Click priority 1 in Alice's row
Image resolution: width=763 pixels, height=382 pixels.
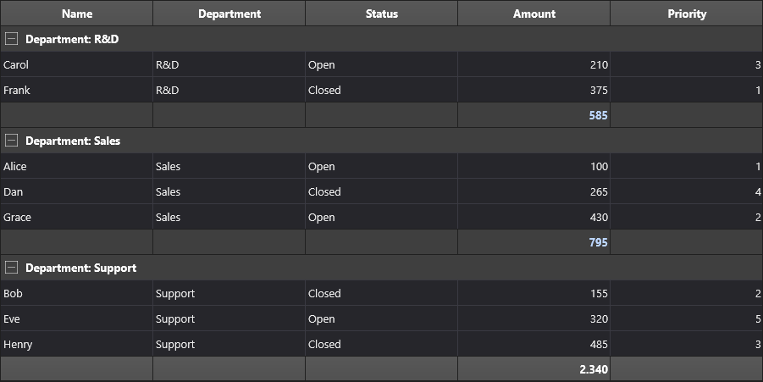coord(687,166)
